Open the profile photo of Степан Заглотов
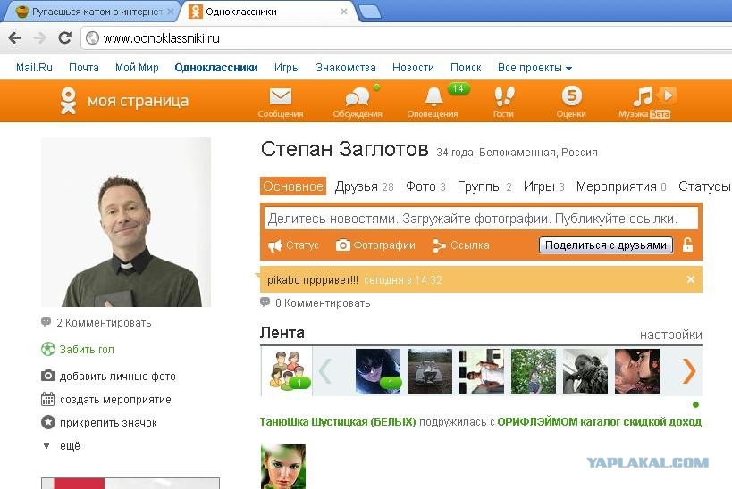 click(126, 222)
